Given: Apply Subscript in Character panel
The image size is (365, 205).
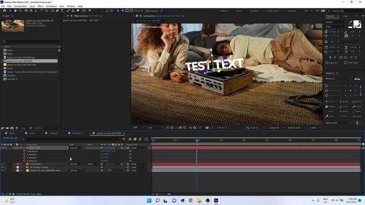Looking at the screenshot, I should point(356,58).
